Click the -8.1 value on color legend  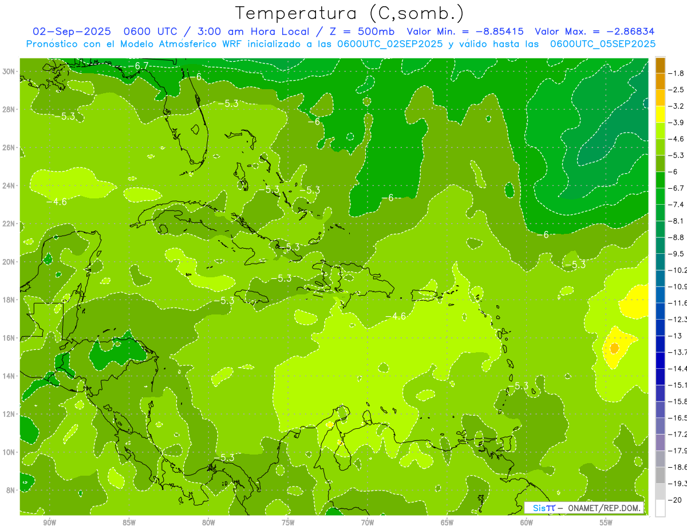click(x=677, y=221)
